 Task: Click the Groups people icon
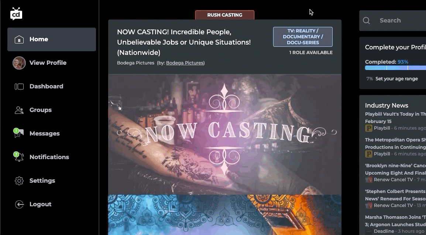19,110
